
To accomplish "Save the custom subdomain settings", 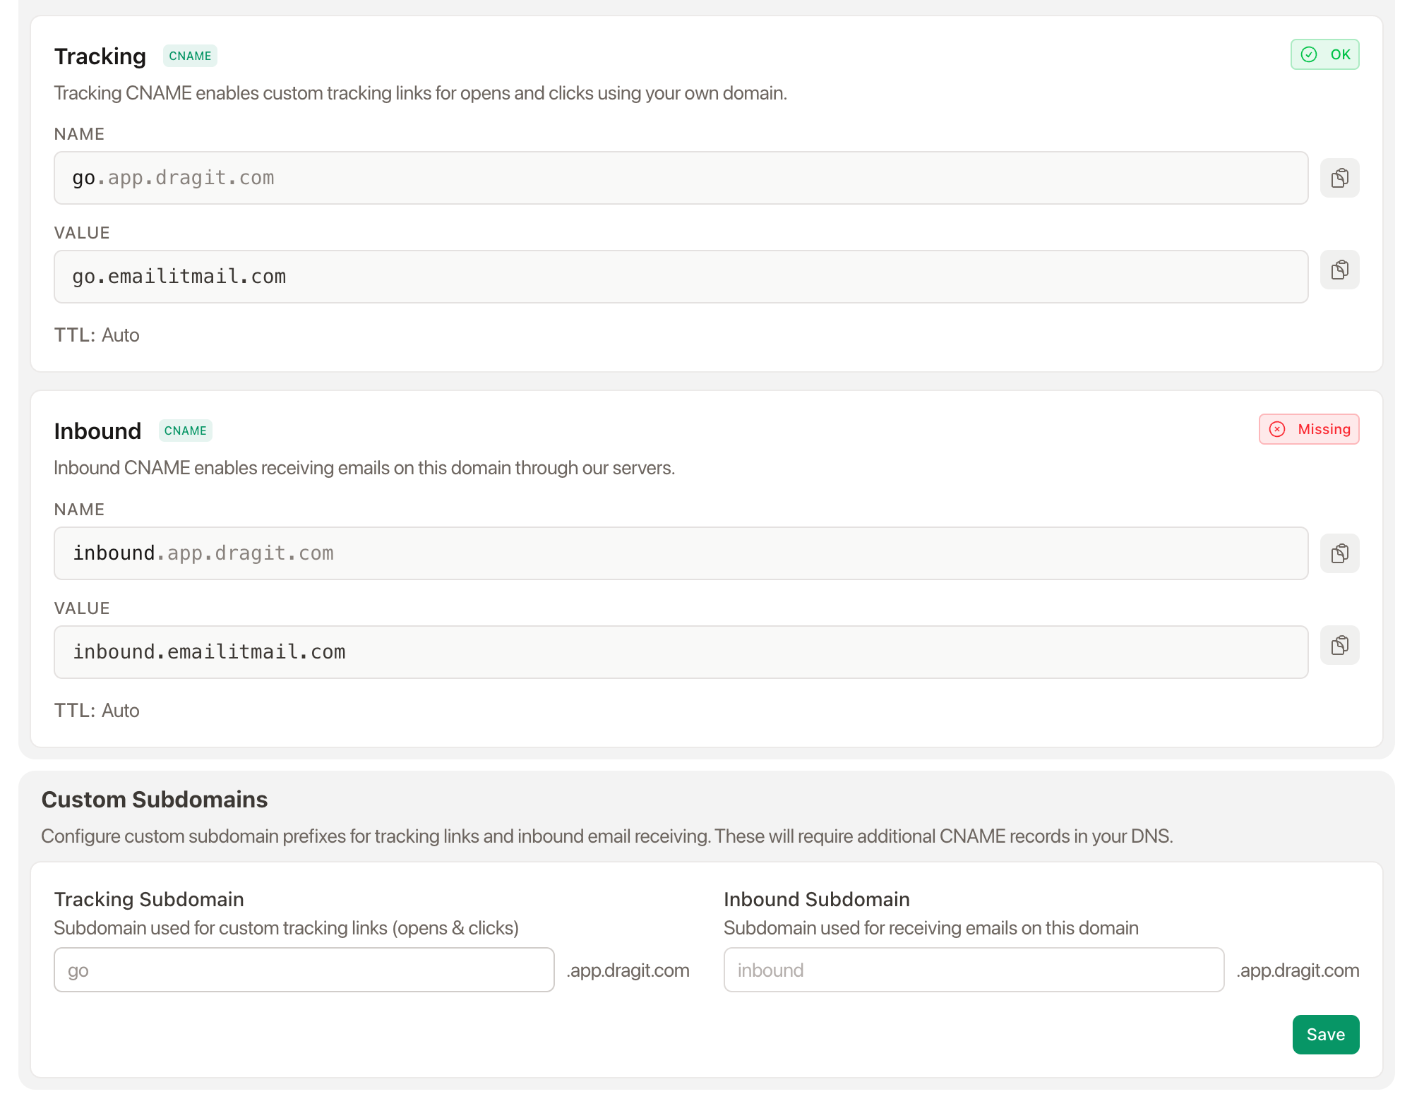I will (x=1325, y=1035).
